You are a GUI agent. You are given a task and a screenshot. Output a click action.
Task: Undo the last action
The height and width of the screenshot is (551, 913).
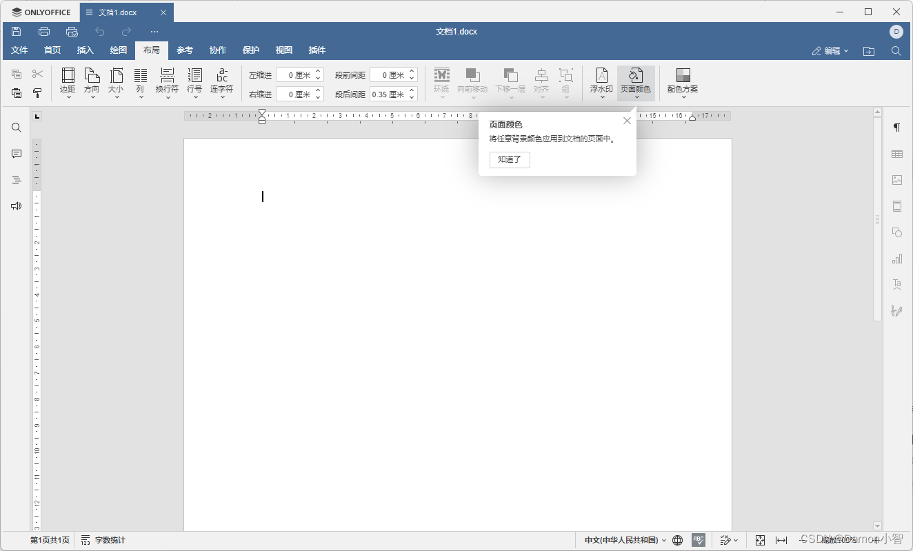(99, 32)
